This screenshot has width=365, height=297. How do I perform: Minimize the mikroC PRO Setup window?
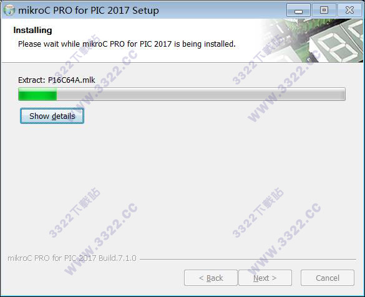298,10
